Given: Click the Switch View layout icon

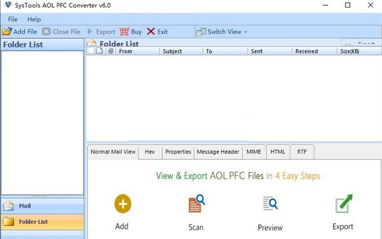Looking at the screenshot, I should pyautogui.click(x=202, y=32).
